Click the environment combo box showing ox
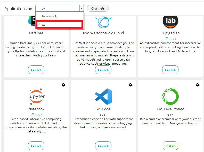204x152 pixels. pos(60,9)
